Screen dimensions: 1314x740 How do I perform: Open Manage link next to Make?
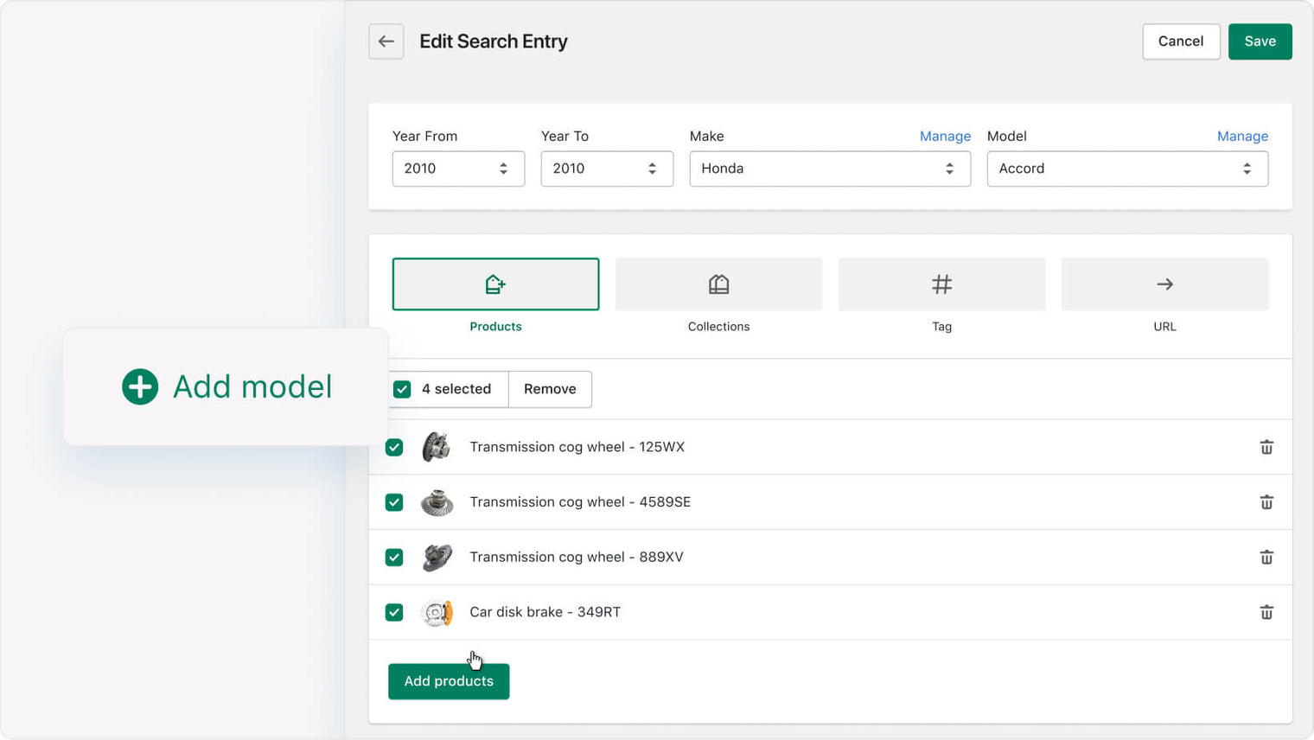coord(945,136)
